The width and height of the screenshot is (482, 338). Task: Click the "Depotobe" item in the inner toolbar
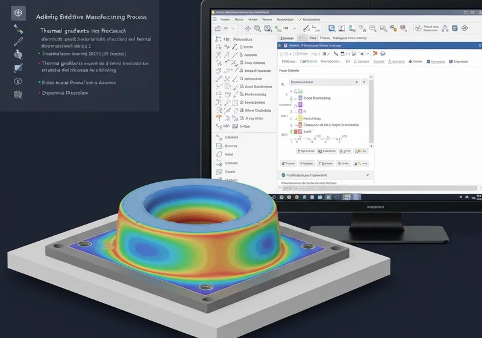pos(460,62)
